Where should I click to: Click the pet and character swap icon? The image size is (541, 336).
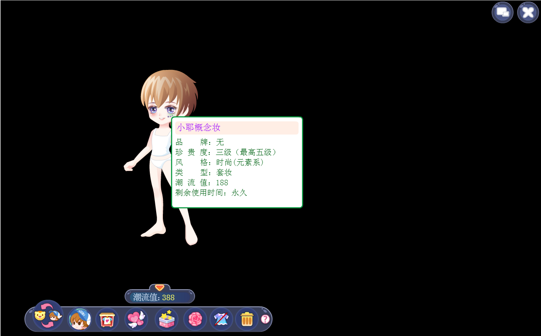click(48, 316)
